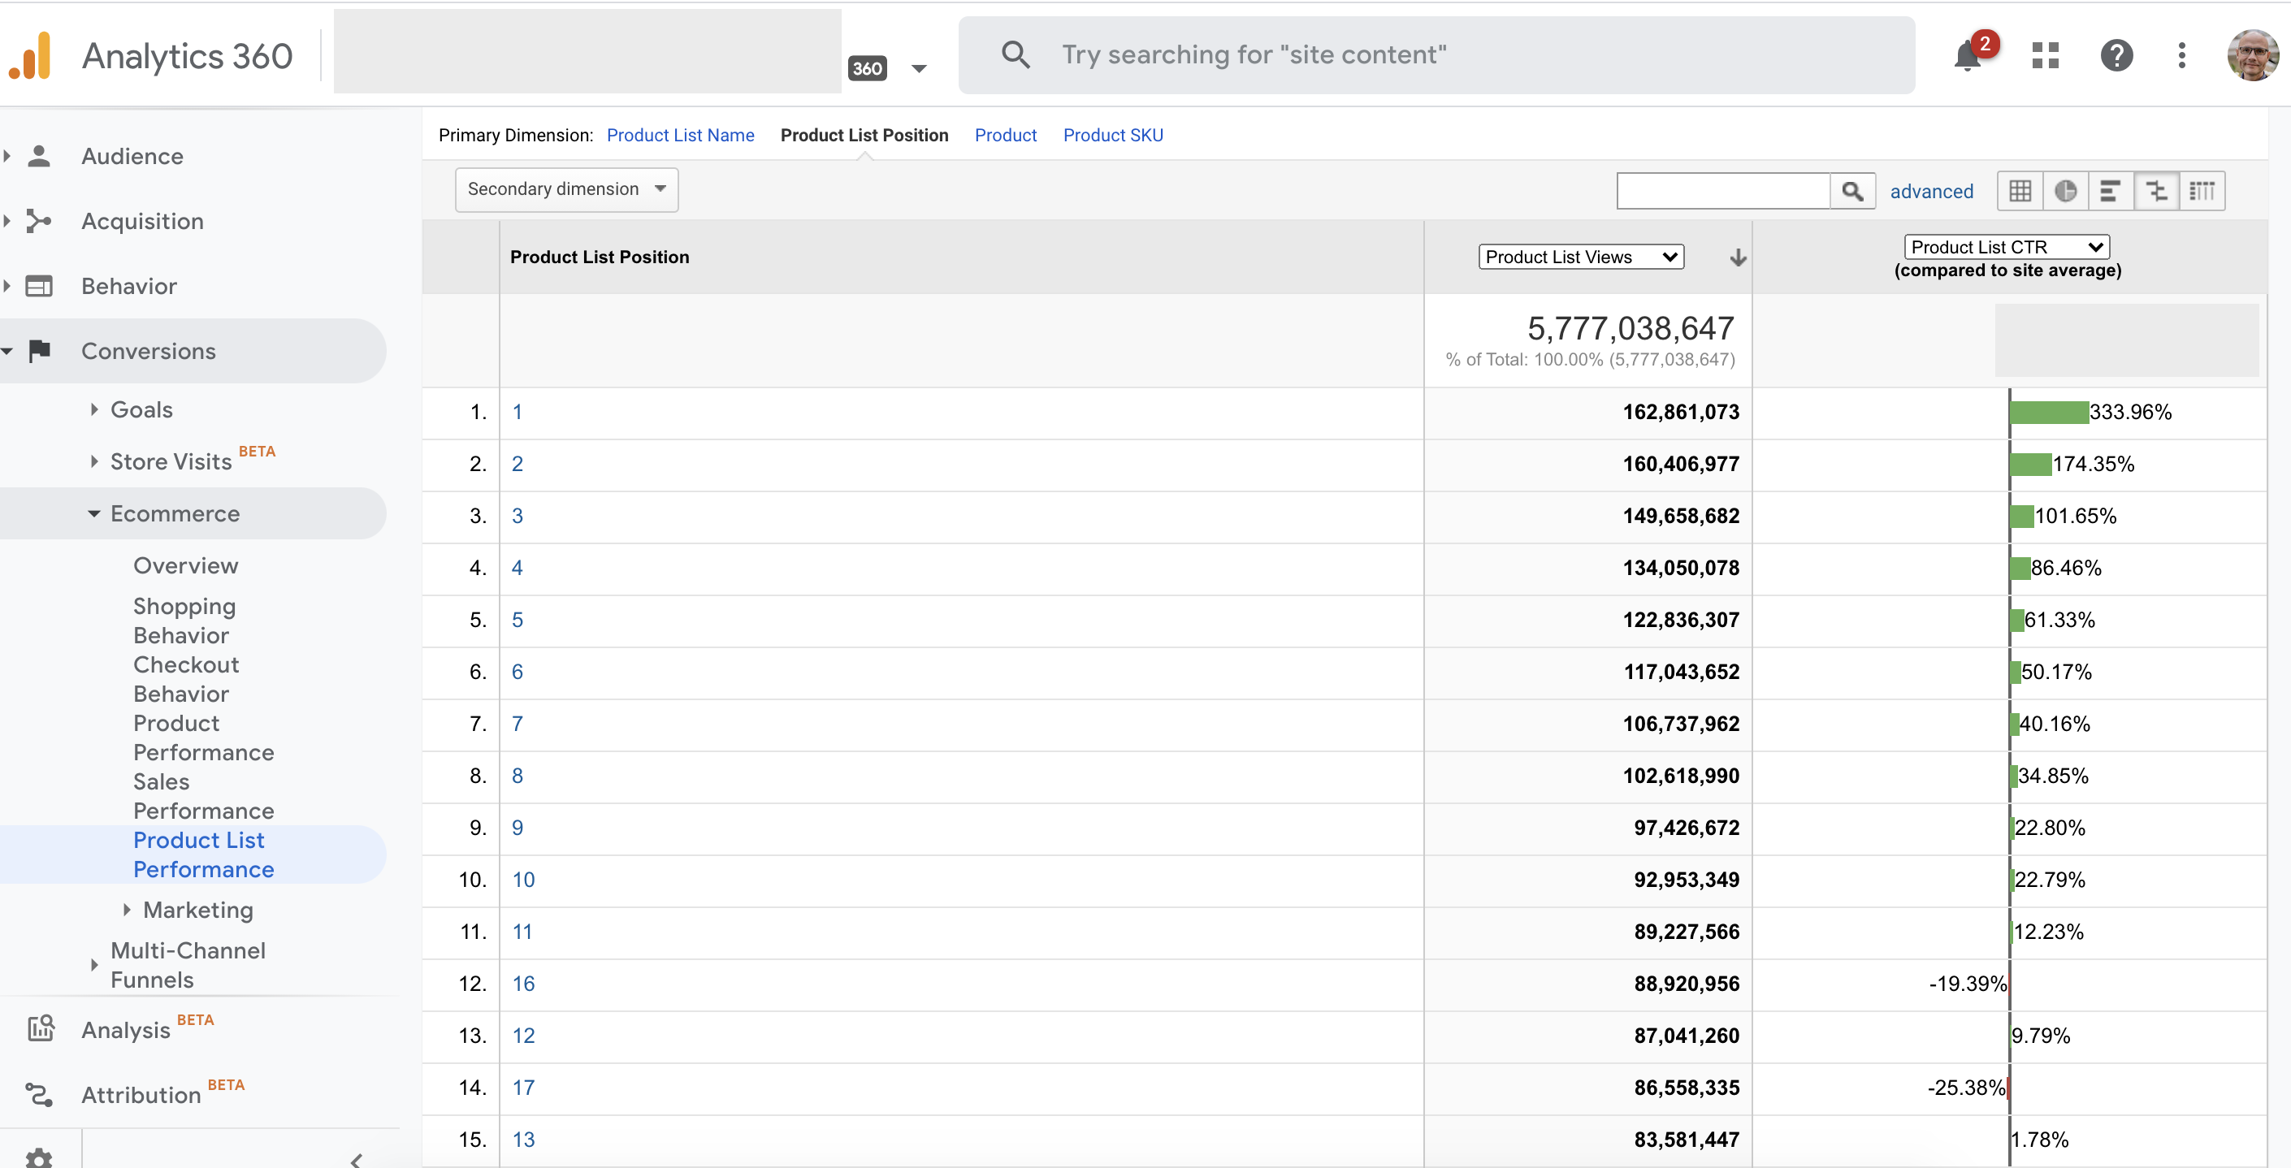Click the Audience person icon
The width and height of the screenshot is (2291, 1168).
[x=39, y=157]
